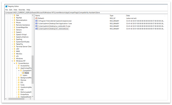This screenshot has width=172, height=105.
Task: Select the ScreenMagnifier folder icon
Action: (15, 27)
